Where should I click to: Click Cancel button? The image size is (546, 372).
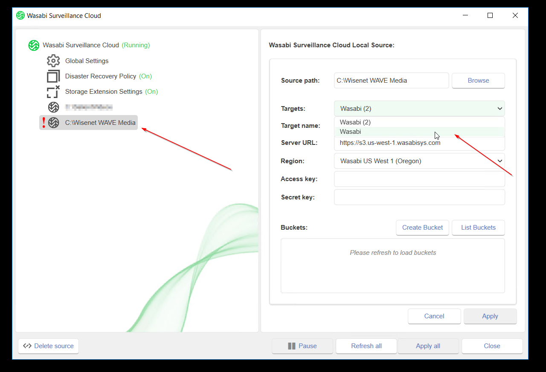click(434, 316)
